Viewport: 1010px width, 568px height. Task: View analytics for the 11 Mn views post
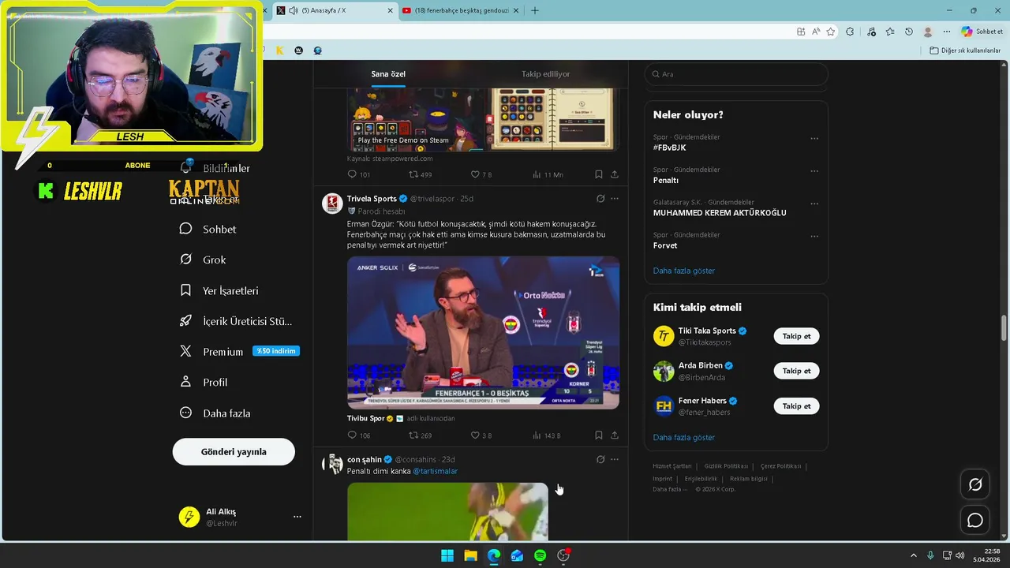pyautogui.click(x=548, y=174)
